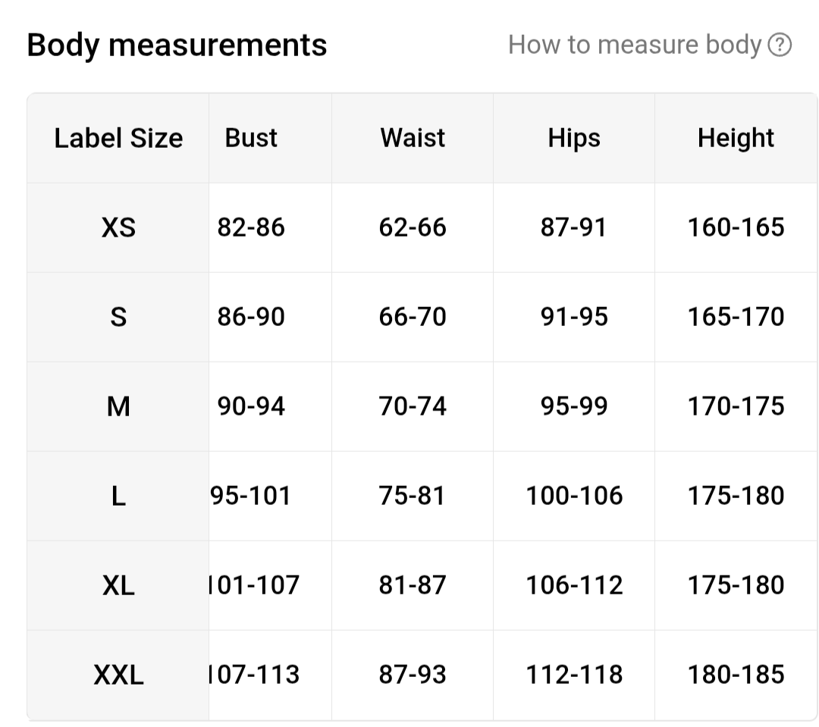
Task: Select the Label Size column header
Action: [118, 138]
